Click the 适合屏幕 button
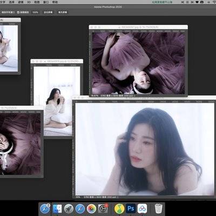Viewport: 216px width, 216px height. 48,12
